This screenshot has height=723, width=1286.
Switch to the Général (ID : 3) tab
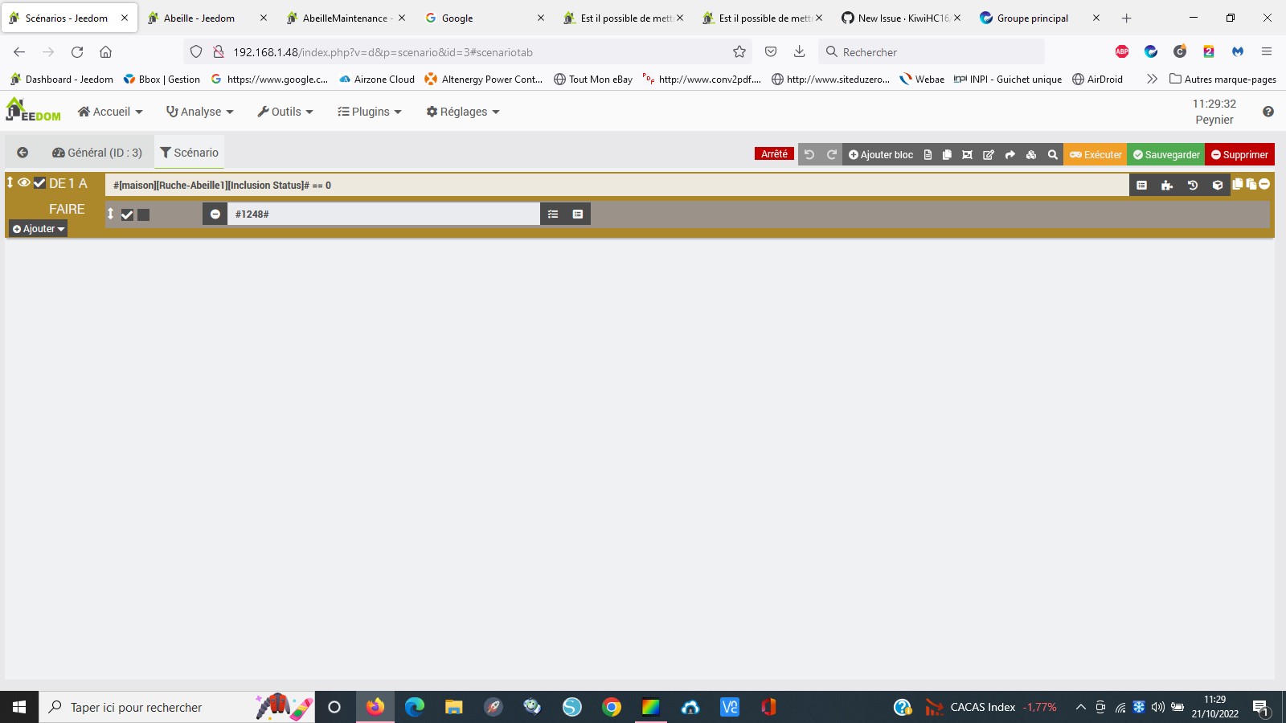pos(97,152)
